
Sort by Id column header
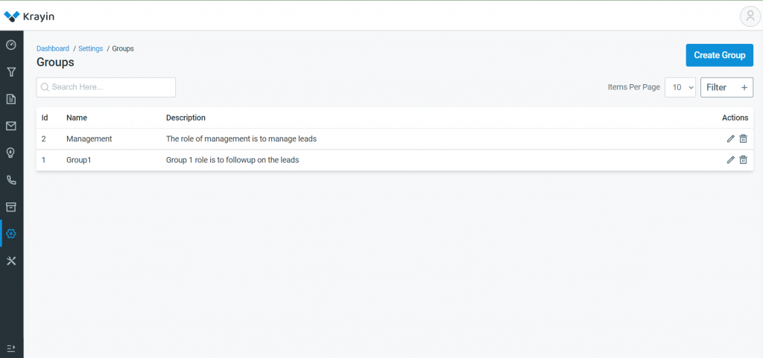(45, 118)
